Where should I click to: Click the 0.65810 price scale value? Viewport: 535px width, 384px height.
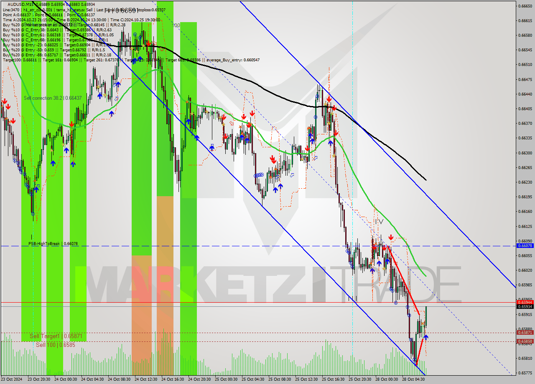coord(526,358)
